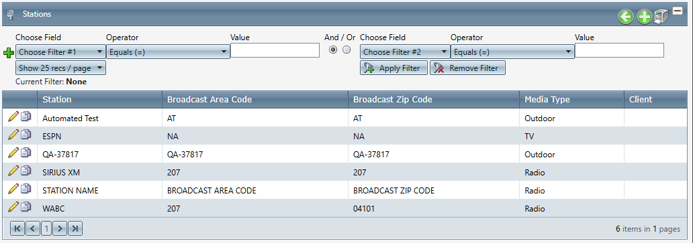The height and width of the screenshot is (243, 693).
Task: Click page number 1 button
Action: [x=47, y=228]
